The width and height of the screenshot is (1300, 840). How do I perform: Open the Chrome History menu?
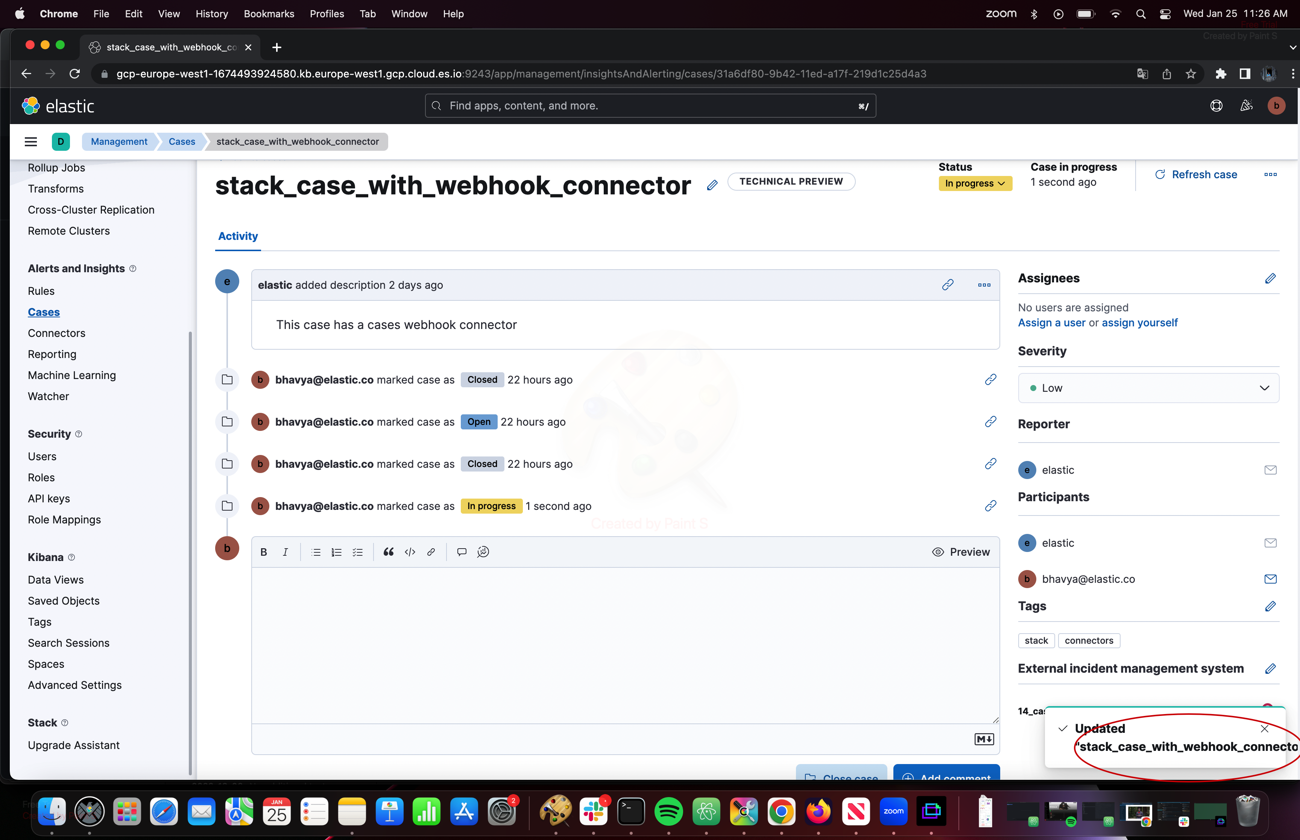click(212, 14)
